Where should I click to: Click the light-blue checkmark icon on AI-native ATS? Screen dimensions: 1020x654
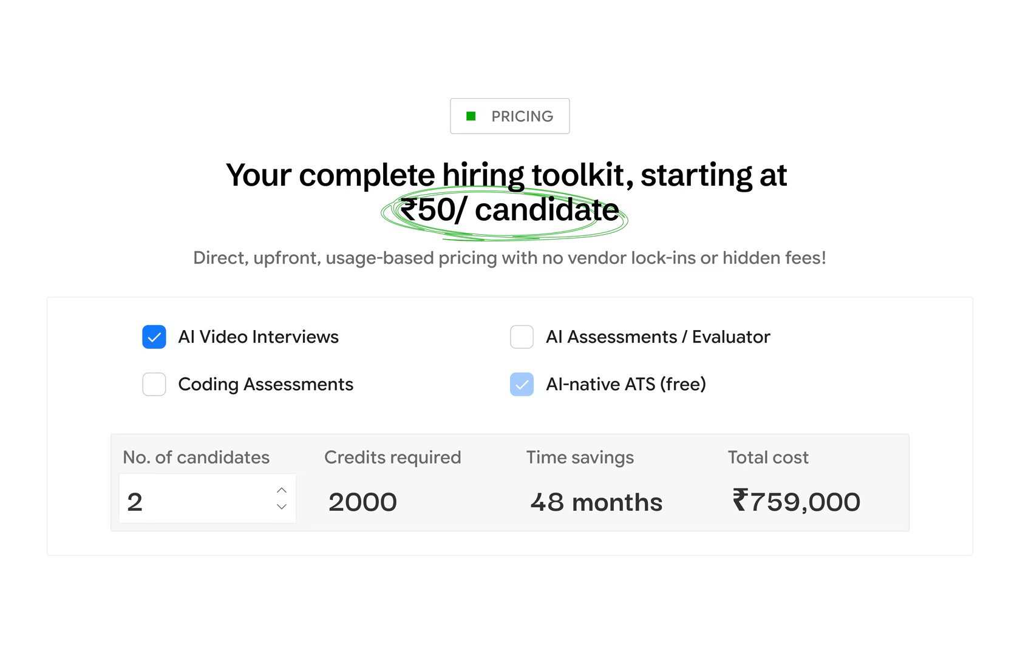522,384
